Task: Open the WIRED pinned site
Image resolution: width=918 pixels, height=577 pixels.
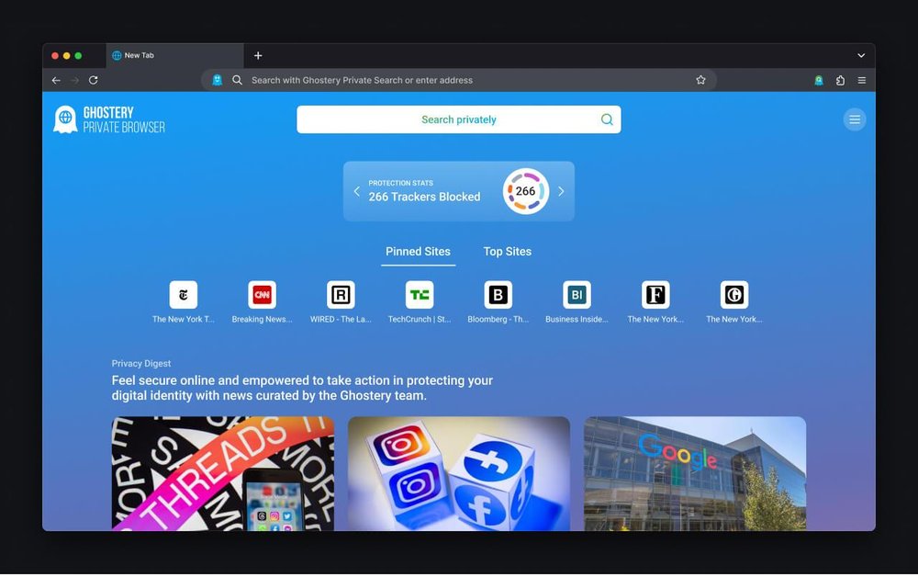Action: pyautogui.click(x=341, y=302)
